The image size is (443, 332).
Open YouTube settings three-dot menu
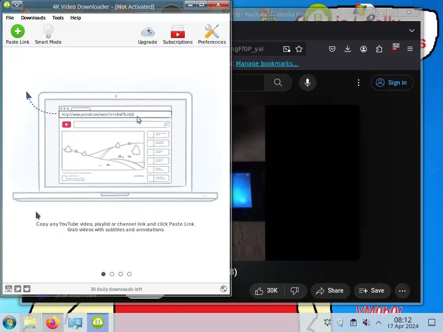(x=359, y=83)
